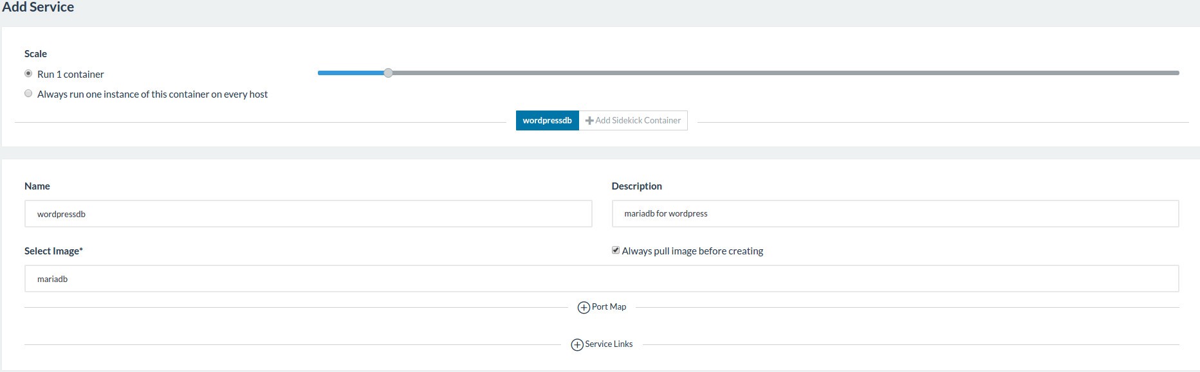Screen dimensions: 1200x372
Task: Expand the Service Links section label
Action: (609, 344)
